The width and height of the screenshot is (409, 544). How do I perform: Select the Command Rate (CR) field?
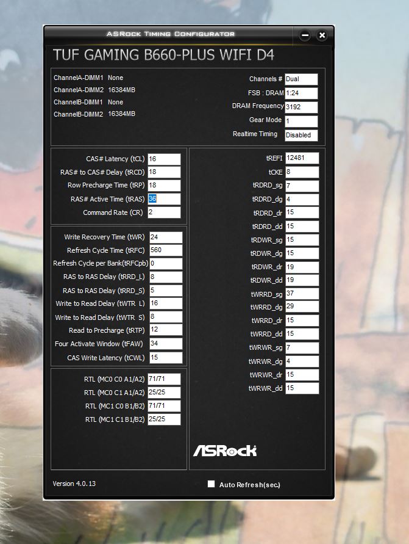(164, 212)
